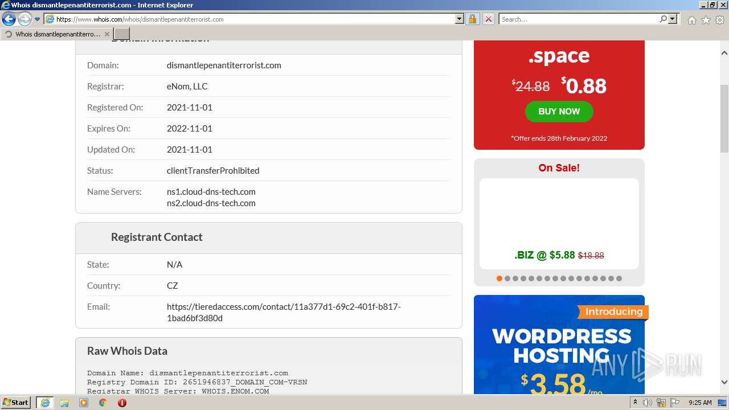Open the Tools gear icon
Image resolution: width=729 pixels, height=410 pixels.
720,20
